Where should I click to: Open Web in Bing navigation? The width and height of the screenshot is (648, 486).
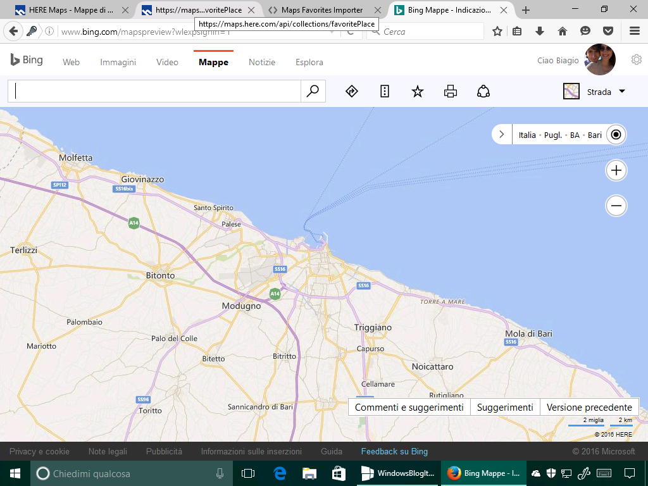point(71,62)
